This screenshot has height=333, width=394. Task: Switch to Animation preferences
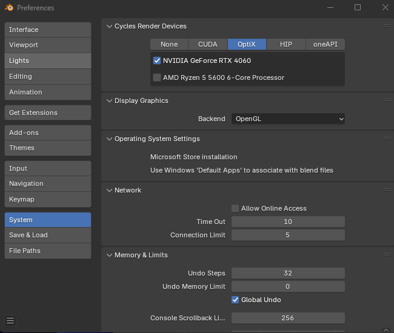click(x=48, y=92)
